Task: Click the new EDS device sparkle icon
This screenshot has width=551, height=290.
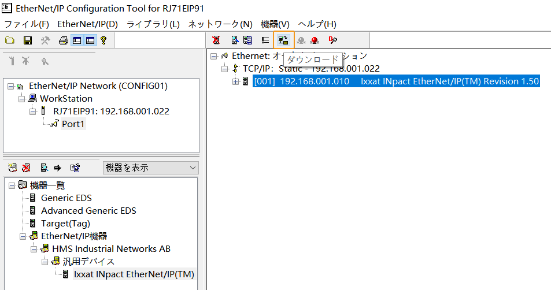Action: click(13, 168)
